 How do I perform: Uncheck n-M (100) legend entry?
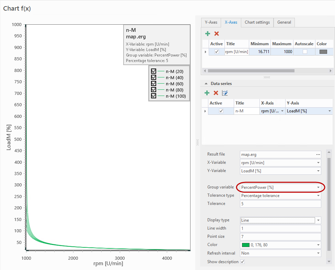click(153, 96)
